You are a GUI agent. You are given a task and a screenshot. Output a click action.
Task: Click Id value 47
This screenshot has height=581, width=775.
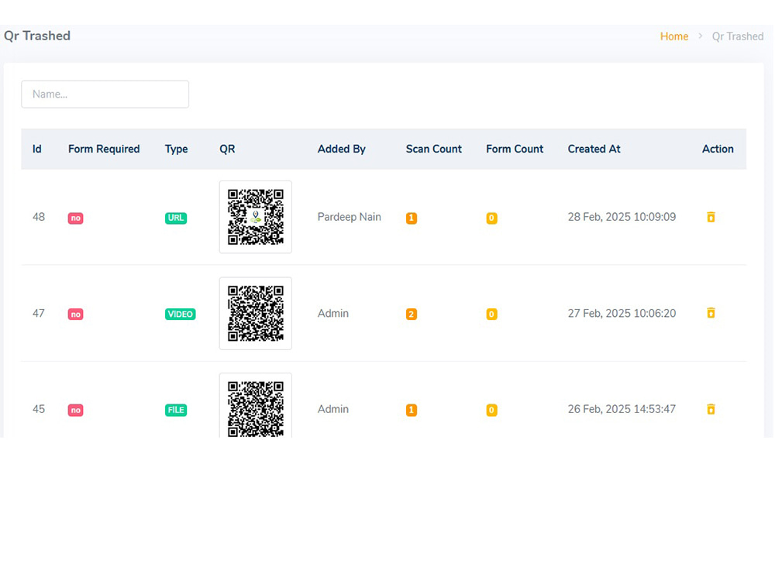click(x=39, y=313)
